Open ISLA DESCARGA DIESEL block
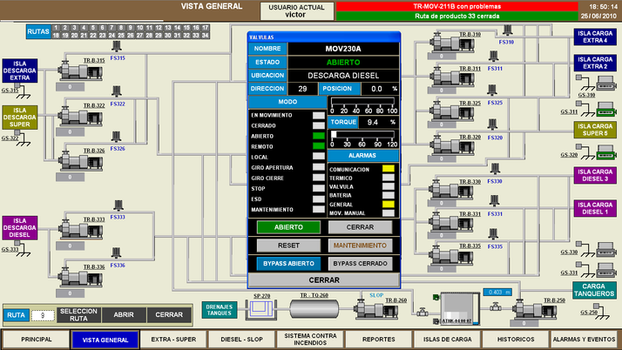Image resolution: width=622 pixels, height=350 pixels. click(20, 228)
